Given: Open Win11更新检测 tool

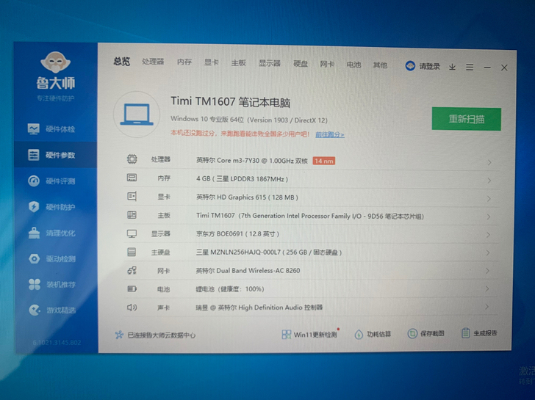Looking at the screenshot, I should [x=309, y=335].
